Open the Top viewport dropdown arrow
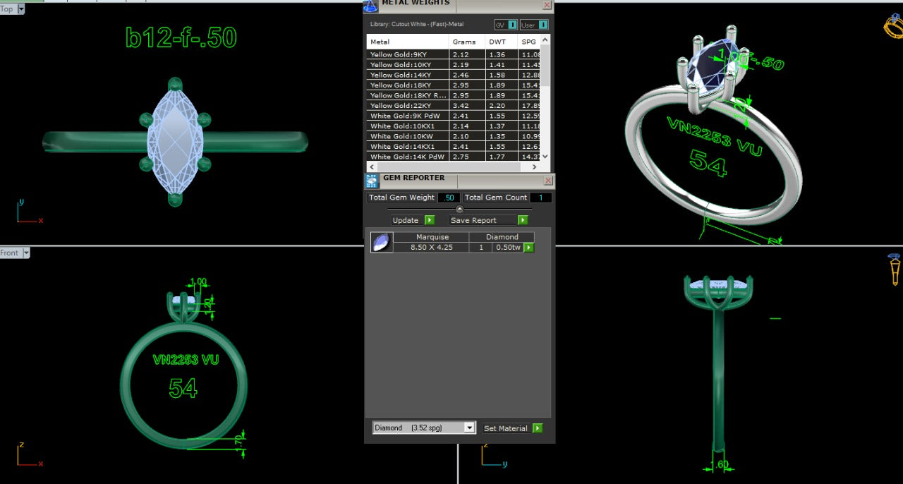The height and width of the screenshot is (484, 903). pyautogui.click(x=20, y=9)
